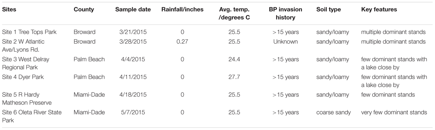Screen dimensions: 435x130
Task: Click the Rainfall/inches column header
Action: click(182, 10)
